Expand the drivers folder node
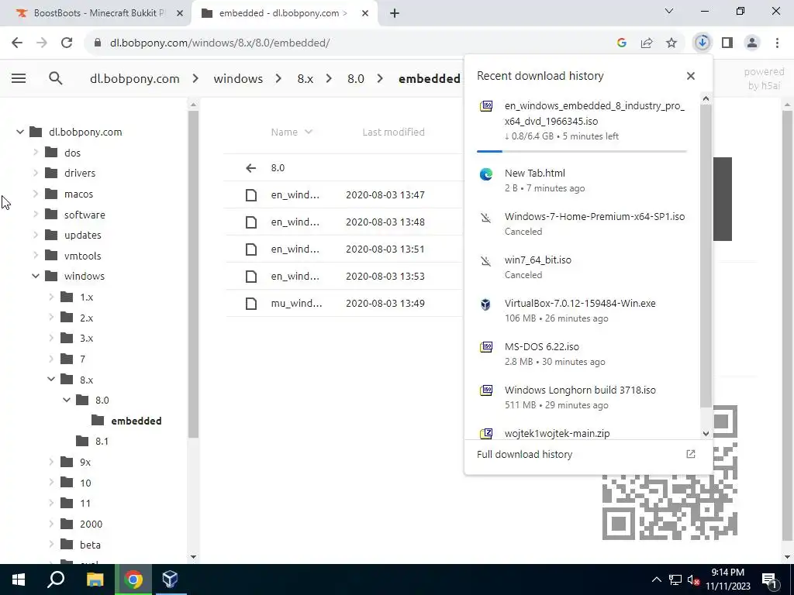794x595 pixels. 36,173
